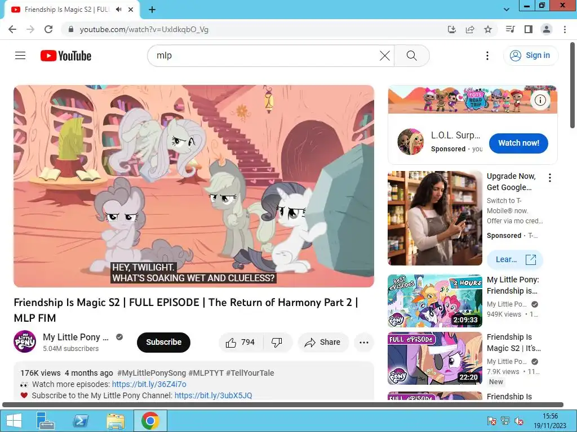Click the browser Back arrow
The width and height of the screenshot is (577, 432).
[x=12, y=29]
